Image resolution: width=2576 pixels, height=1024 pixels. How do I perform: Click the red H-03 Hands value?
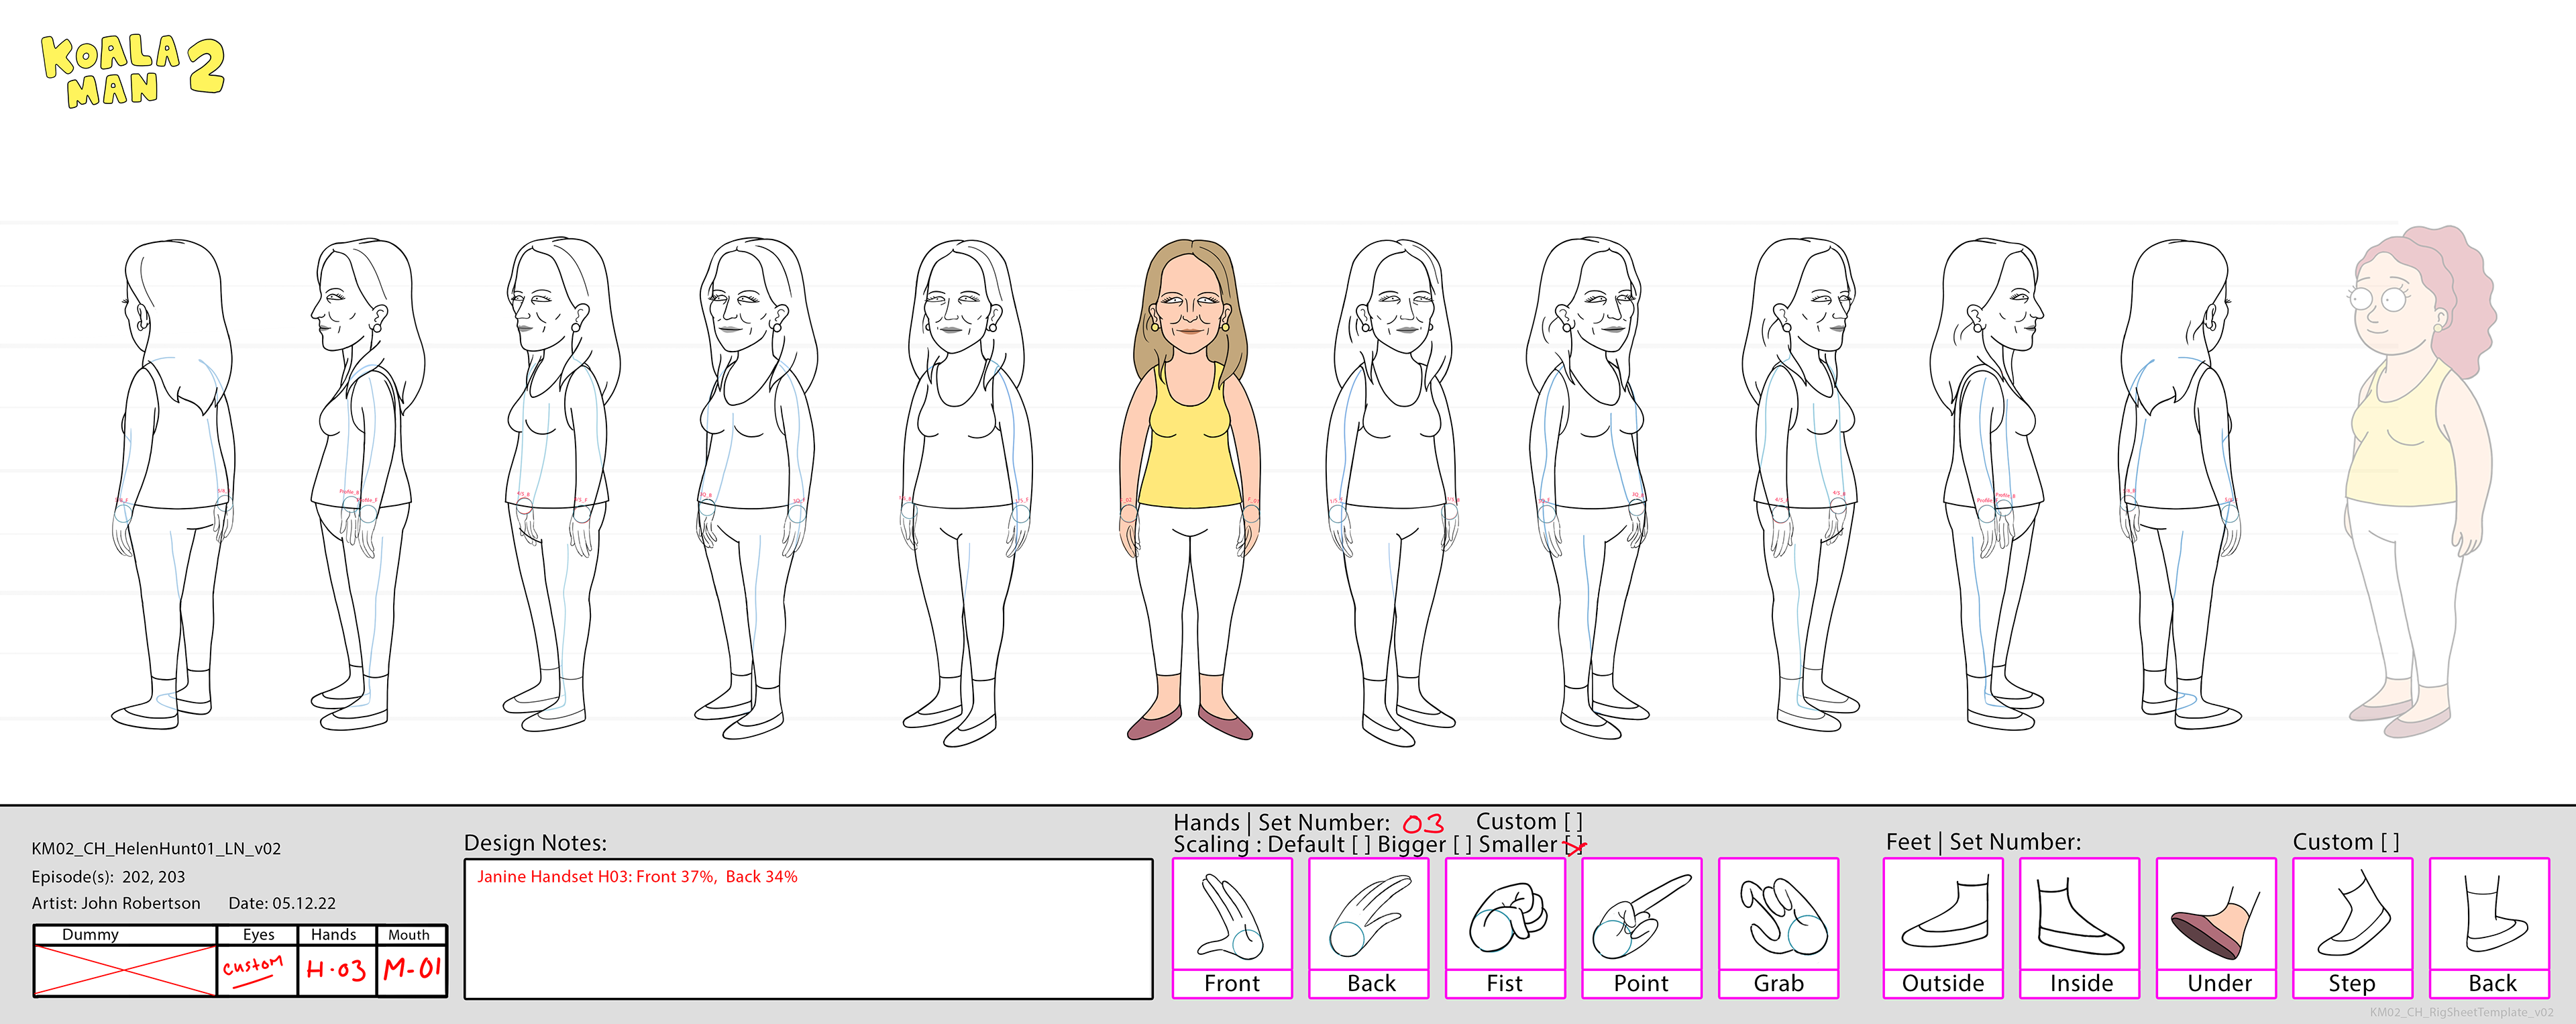pyautogui.click(x=336, y=969)
